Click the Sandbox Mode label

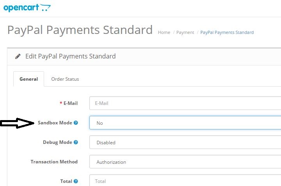pos(55,123)
